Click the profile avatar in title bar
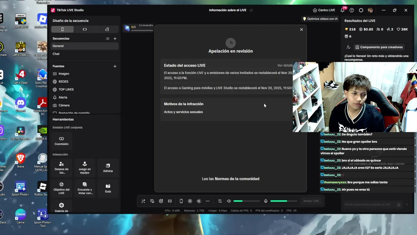Screen dimensions: 417x235 [x=370, y=10]
